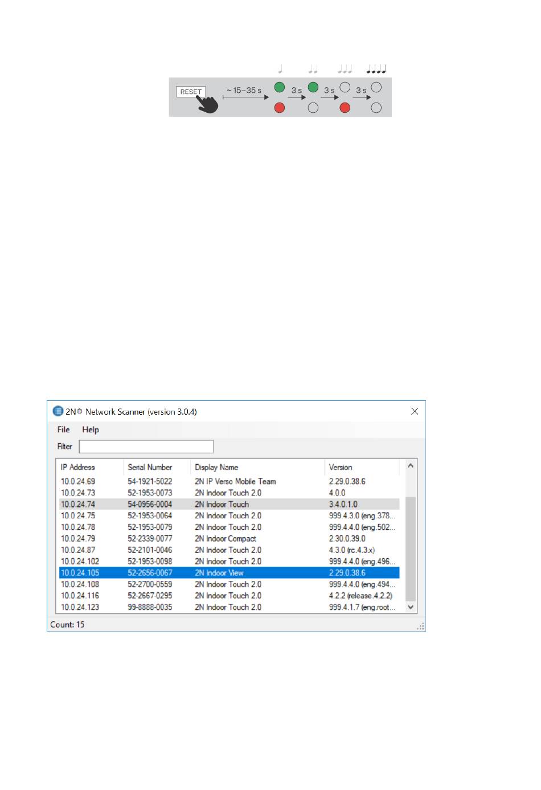
Task: Click the Filter text input field
Action: click(x=146, y=447)
